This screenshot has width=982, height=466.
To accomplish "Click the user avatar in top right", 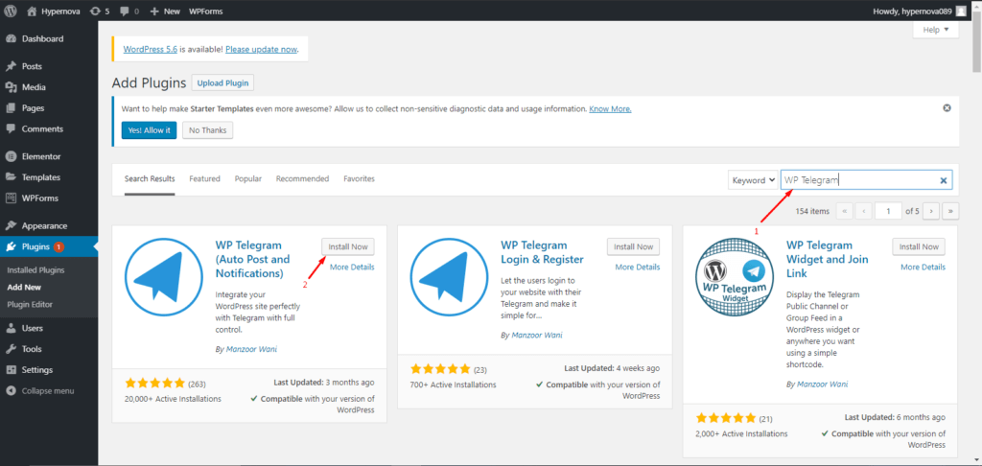I will pyautogui.click(x=961, y=11).
